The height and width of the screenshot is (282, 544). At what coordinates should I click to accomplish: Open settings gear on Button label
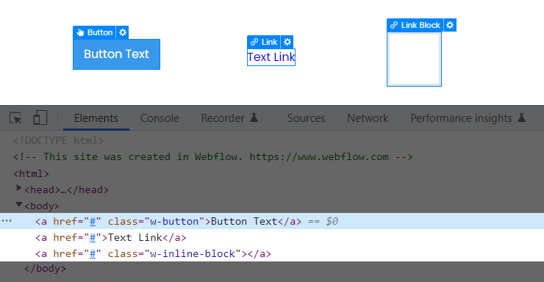(x=123, y=32)
